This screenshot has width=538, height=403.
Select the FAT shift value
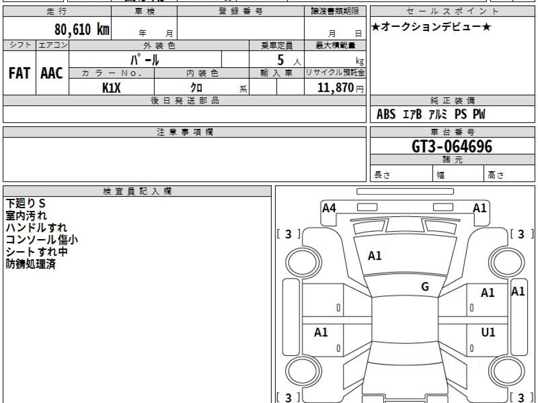[x=19, y=73]
